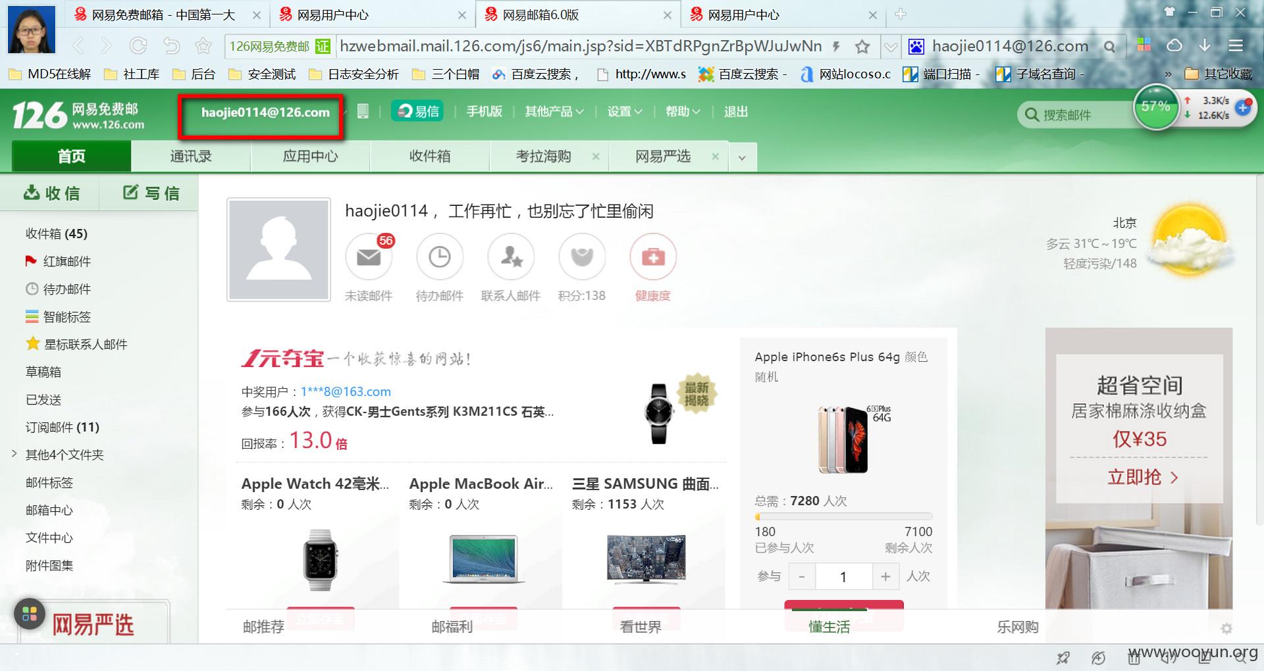Click the 收信 button
The width and height of the screenshot is (1264, 671).
click(52, 193)
